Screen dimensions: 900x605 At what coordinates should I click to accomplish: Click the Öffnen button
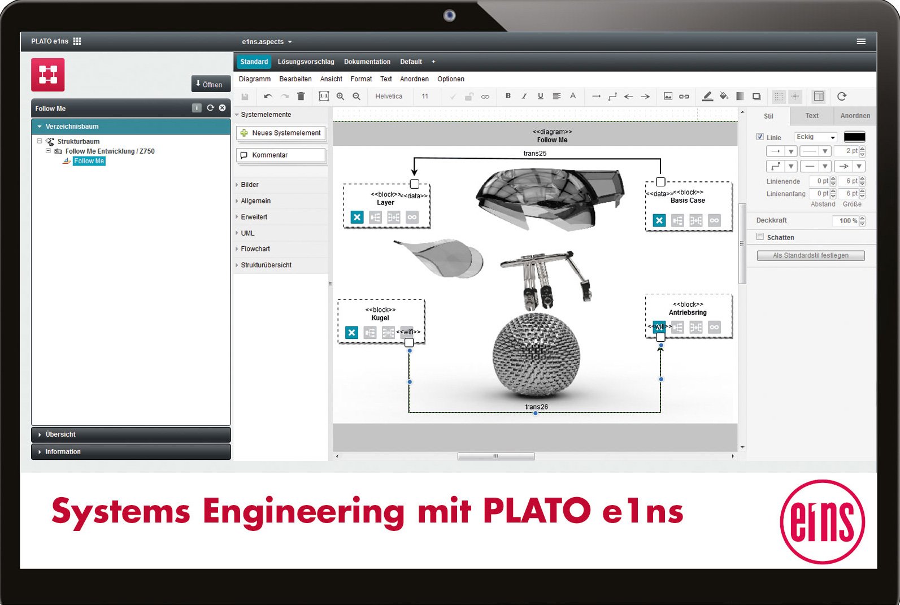(211, 84)
